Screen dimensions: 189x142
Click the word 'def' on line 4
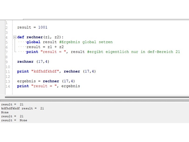coord(21,37)
